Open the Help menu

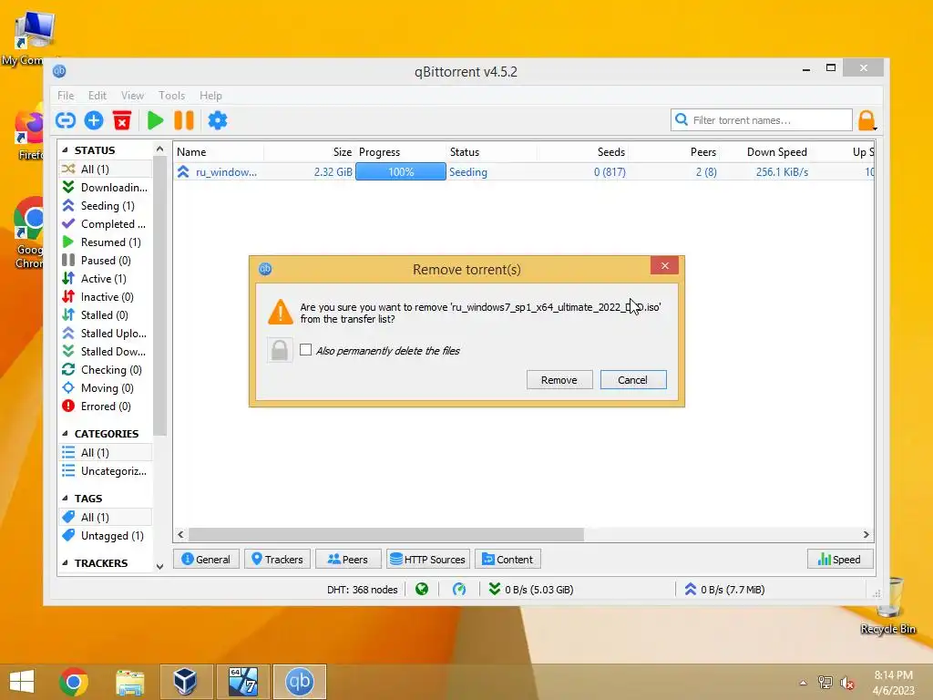pos(210,95)
